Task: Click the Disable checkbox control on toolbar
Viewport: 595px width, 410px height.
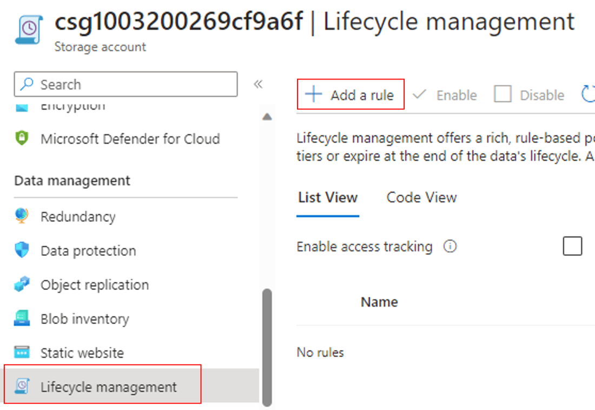Action: click(503, 94)
